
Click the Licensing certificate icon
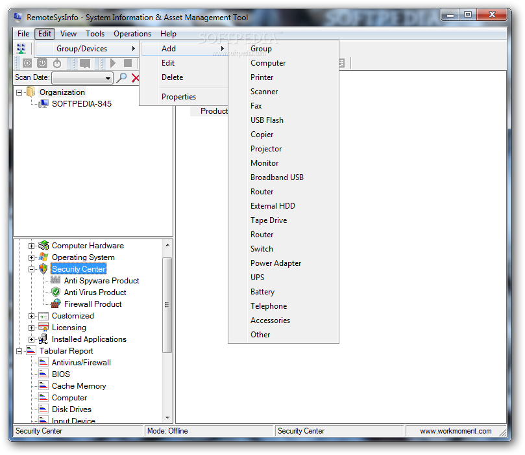pyautogui.click(x=43, y=327)
